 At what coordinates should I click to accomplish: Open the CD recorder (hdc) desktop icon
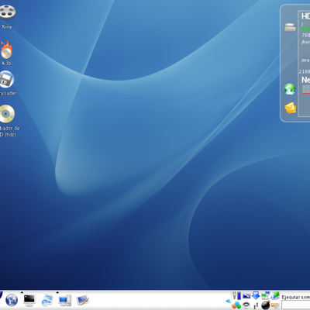pyautogui.click(x=7, y=114)
